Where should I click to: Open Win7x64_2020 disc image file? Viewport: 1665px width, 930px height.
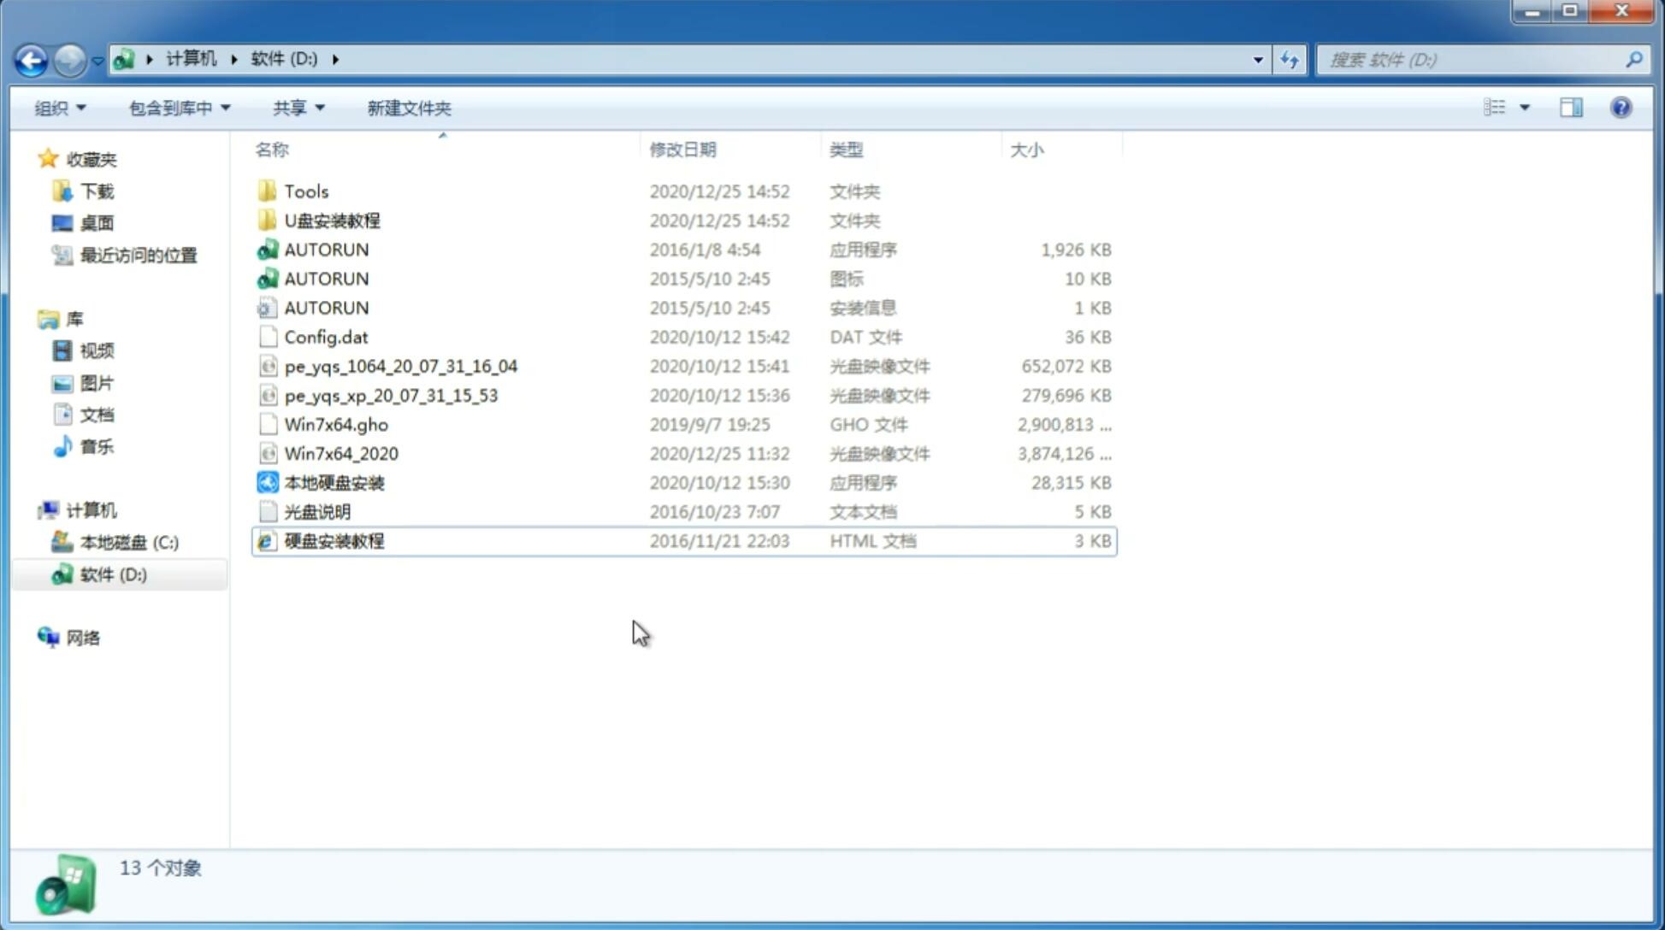pos(339,454)
